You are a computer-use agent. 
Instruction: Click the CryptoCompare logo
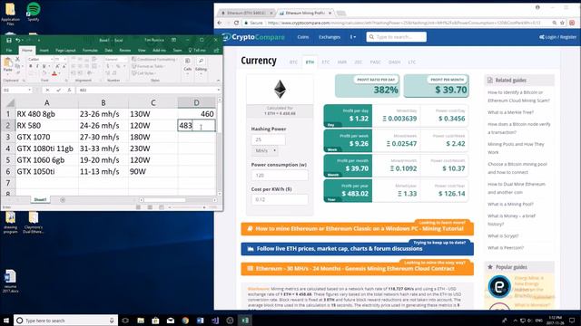pos(253,37)
